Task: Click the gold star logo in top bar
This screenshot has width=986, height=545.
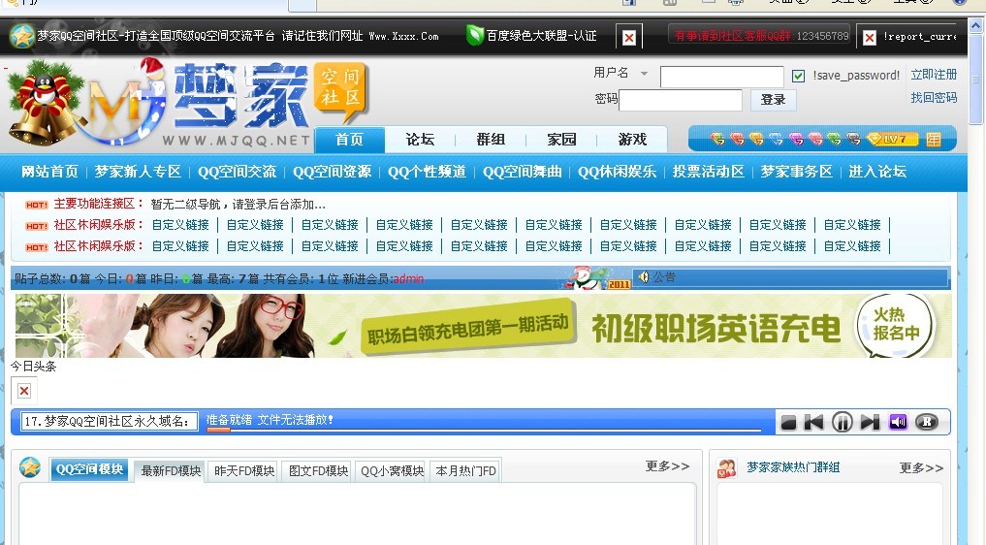Action: pyautogui.click(x=22, y=37)
